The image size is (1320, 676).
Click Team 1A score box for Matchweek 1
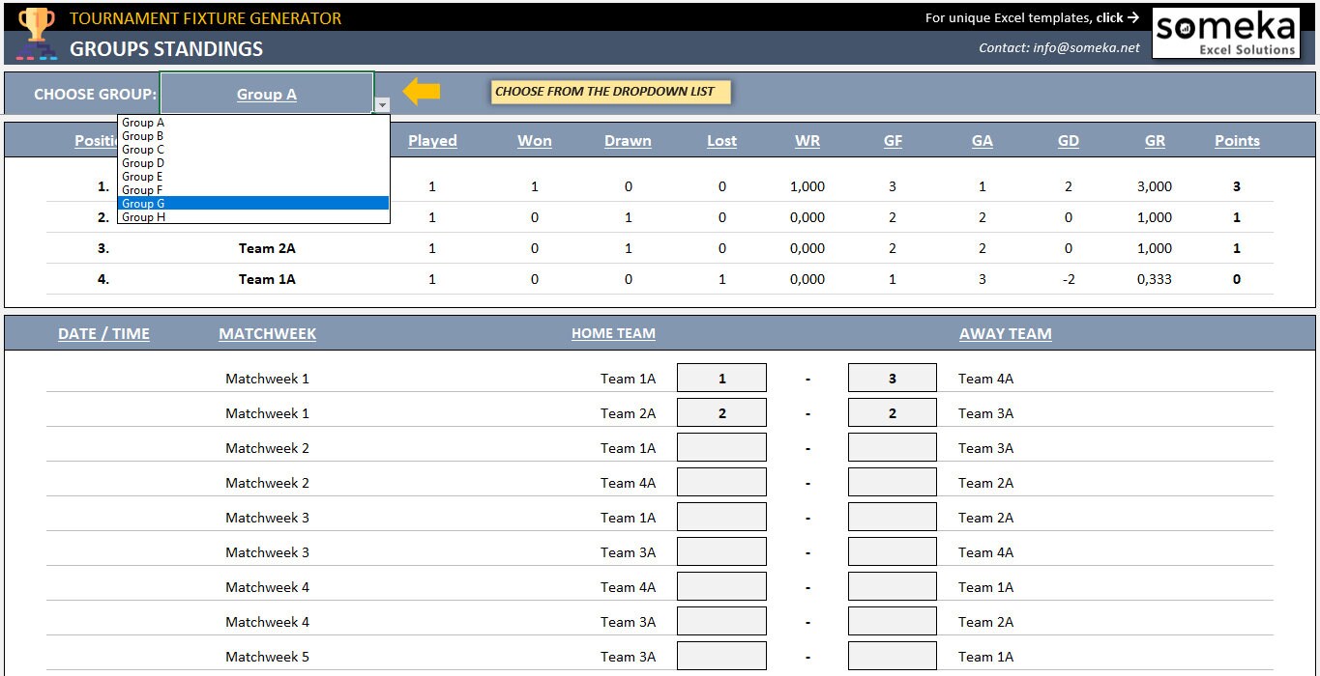pyautogui.click(x=720, y=377)
